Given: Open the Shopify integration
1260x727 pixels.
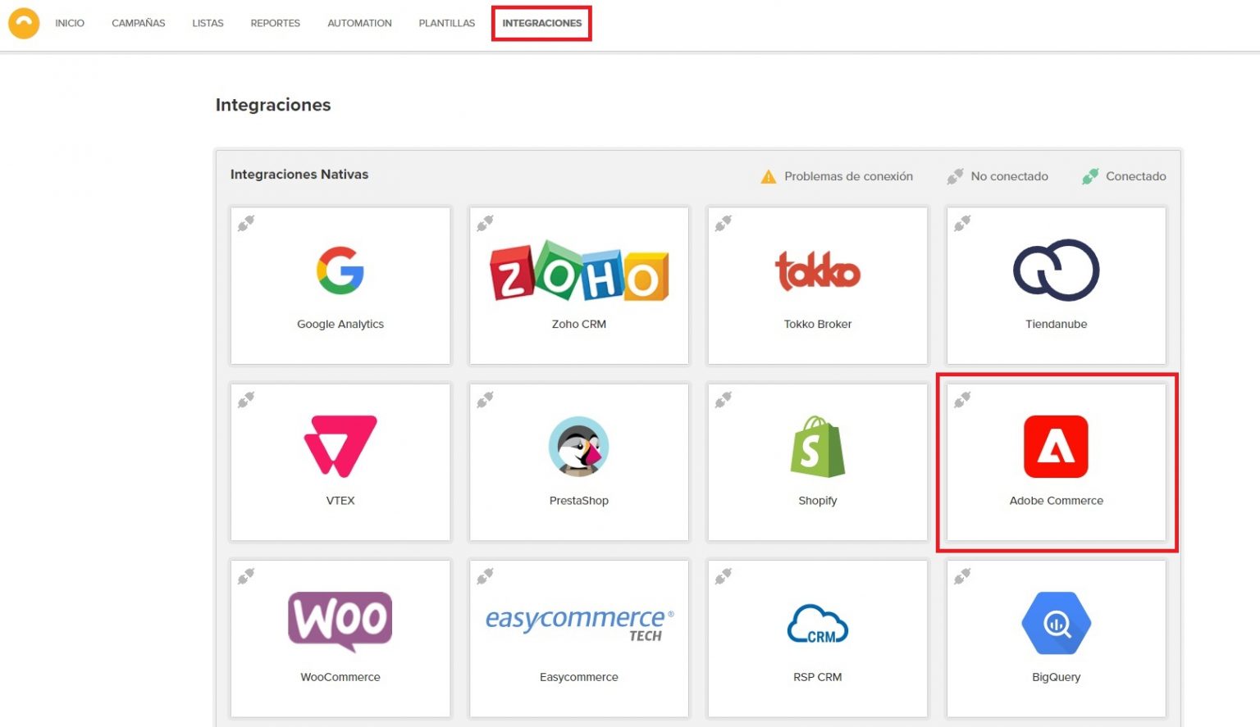Looking at the screenshot, I should click(x=817, y=461).
